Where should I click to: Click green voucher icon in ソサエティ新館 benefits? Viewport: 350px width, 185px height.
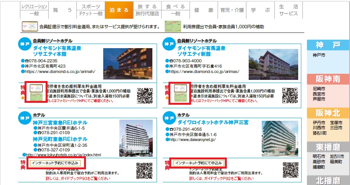pos(180,97)
